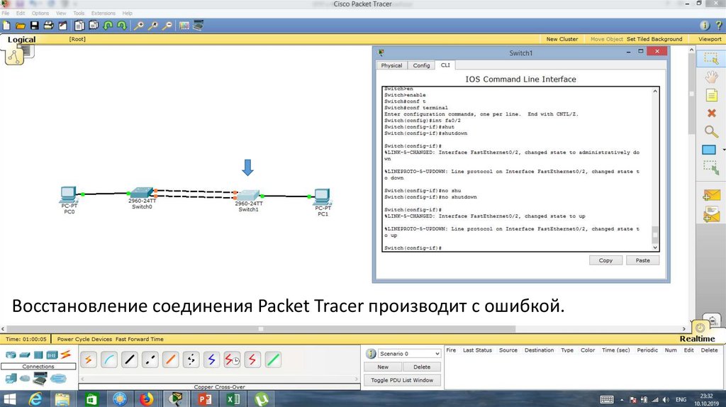Viewport: 726px width, 407px height.
Task: Click Set Tiled Background
Action: (x=654, y=40)
